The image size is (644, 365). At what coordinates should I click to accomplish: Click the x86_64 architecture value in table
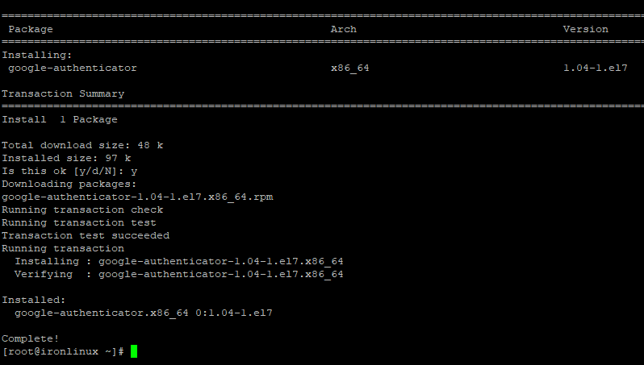coord(349,68)
